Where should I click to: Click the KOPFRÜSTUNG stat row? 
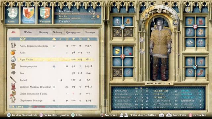pyautogui.click(x=132, y=98)
